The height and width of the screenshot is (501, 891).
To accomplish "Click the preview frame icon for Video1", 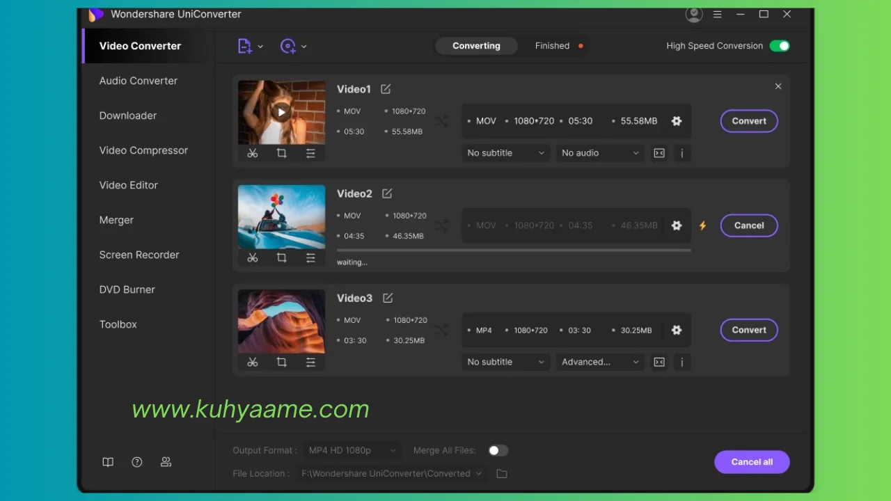I will (659, 153).
